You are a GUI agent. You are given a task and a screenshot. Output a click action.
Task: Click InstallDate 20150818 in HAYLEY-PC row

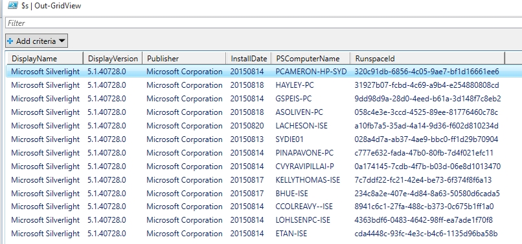click(247, 85)
